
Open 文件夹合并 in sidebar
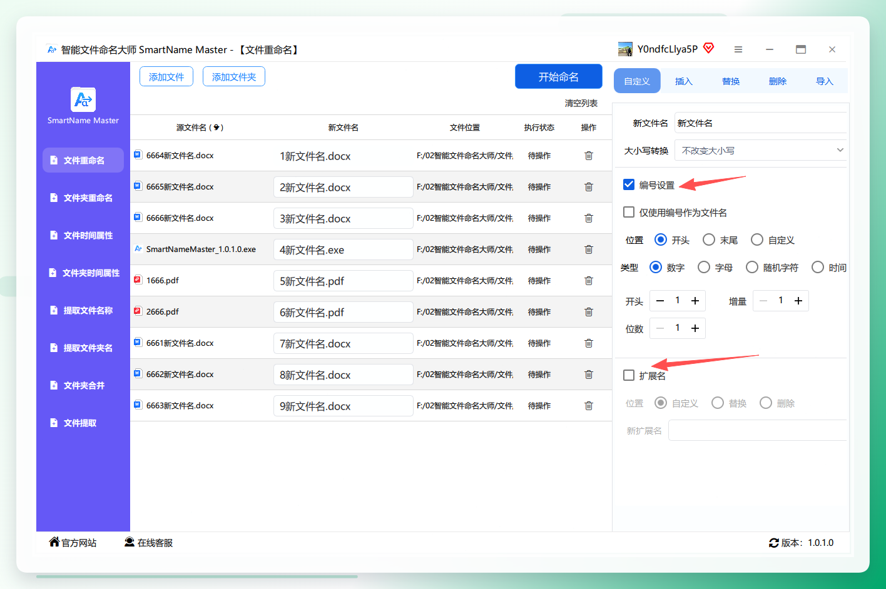[x=83, y=385]
